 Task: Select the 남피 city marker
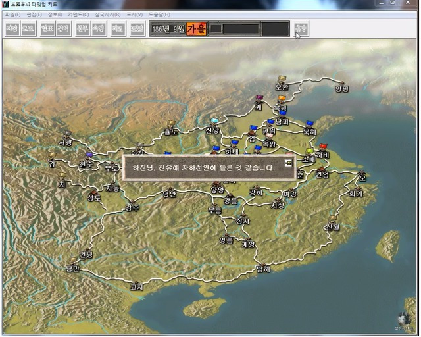point(282,118)
